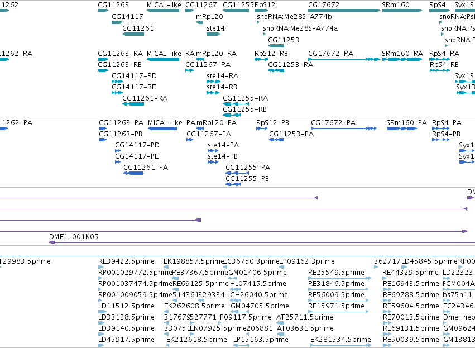
Task: Select the CG11261-PA protein label
Action: [146, 168]
